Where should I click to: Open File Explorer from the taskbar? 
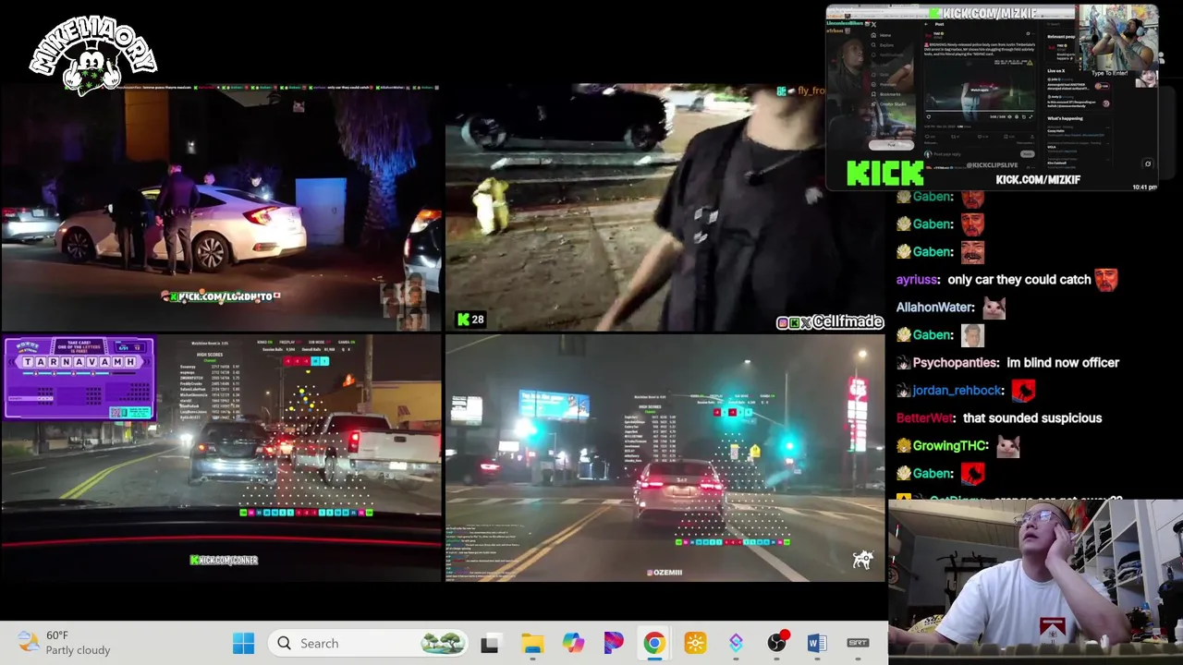coord(532,644)
